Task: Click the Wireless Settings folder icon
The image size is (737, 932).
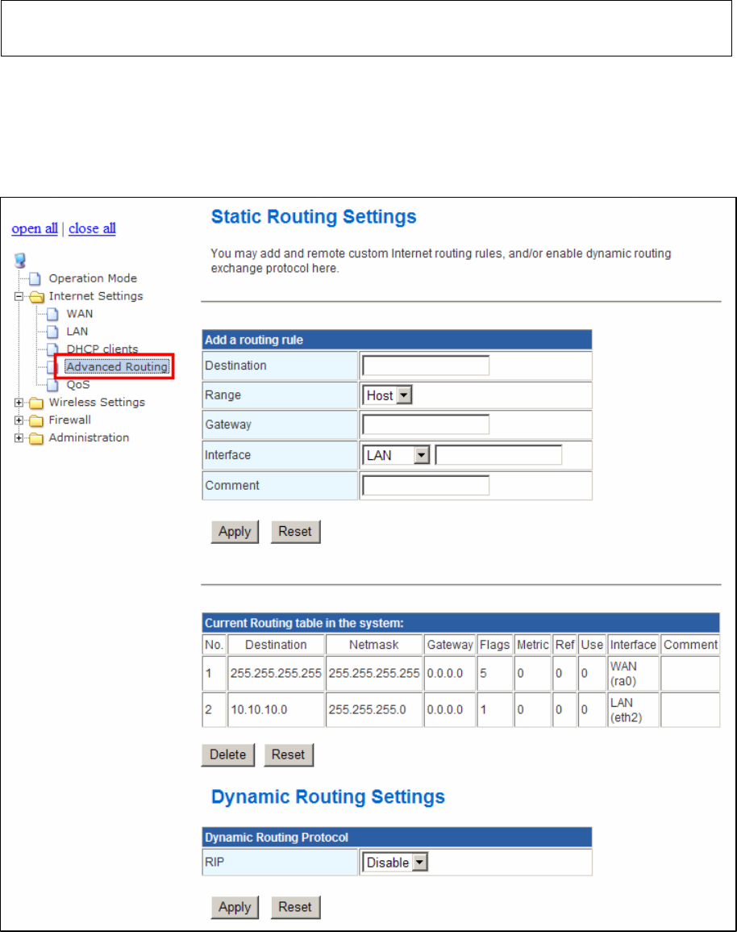Action: pyautogui.click(x=37, y=403)
